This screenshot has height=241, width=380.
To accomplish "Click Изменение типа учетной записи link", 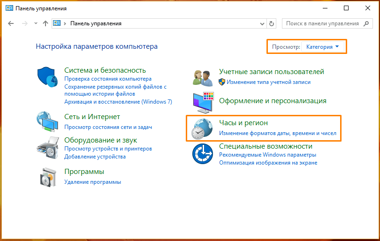I will [268, 82].
